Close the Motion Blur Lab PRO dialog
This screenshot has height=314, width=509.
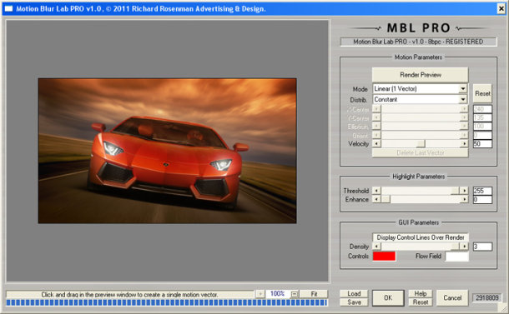coord(501,9)
